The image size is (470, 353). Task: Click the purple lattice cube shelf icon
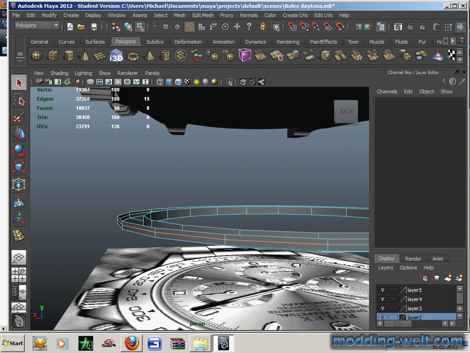pos(245,55)
